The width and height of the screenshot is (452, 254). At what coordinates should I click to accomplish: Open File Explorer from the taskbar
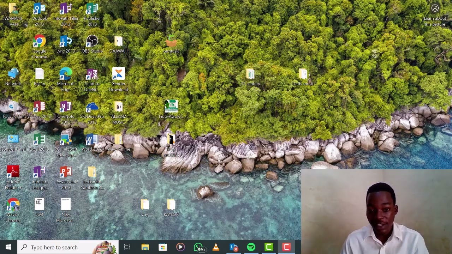click(145, 247)
